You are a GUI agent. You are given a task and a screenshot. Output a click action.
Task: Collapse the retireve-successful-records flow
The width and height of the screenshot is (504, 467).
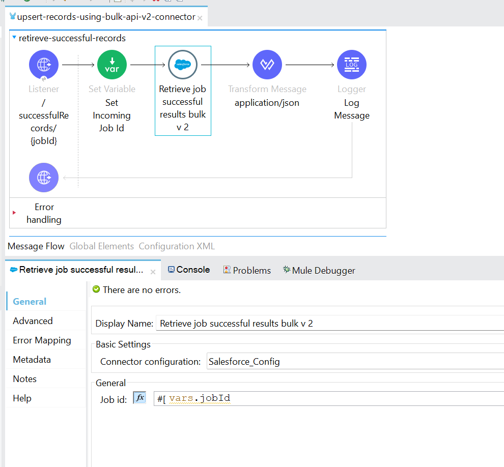pyautogui.click(x=14, y=38)
